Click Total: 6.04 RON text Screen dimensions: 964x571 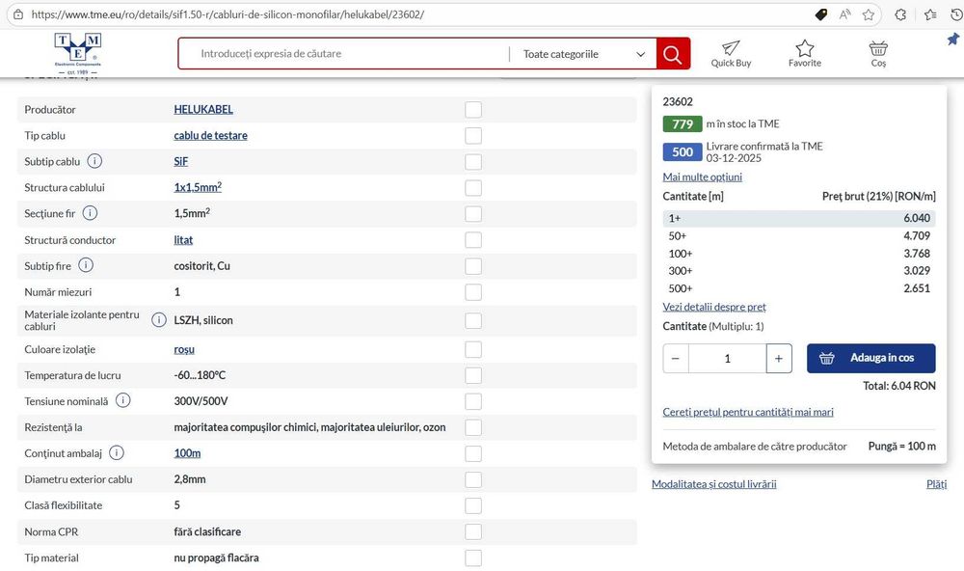pos(898,387)
